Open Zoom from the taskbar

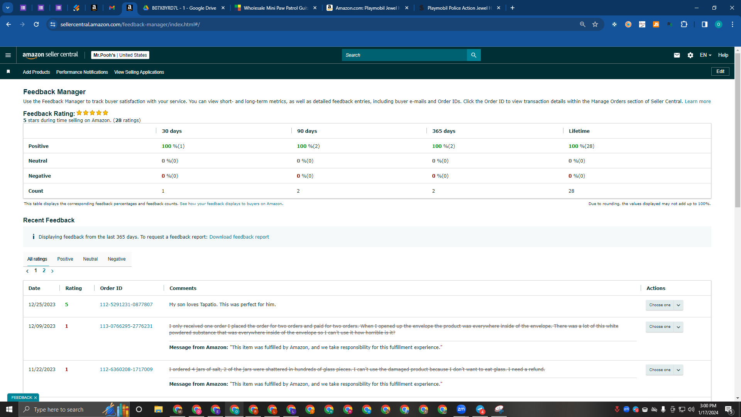461,409
